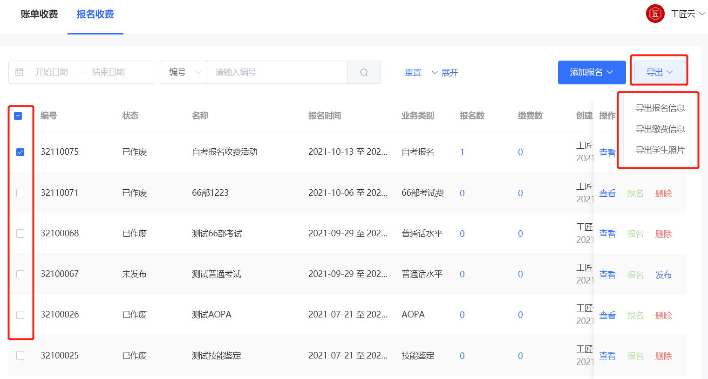Click the number 32100026 cell

[x=60, y=315]
